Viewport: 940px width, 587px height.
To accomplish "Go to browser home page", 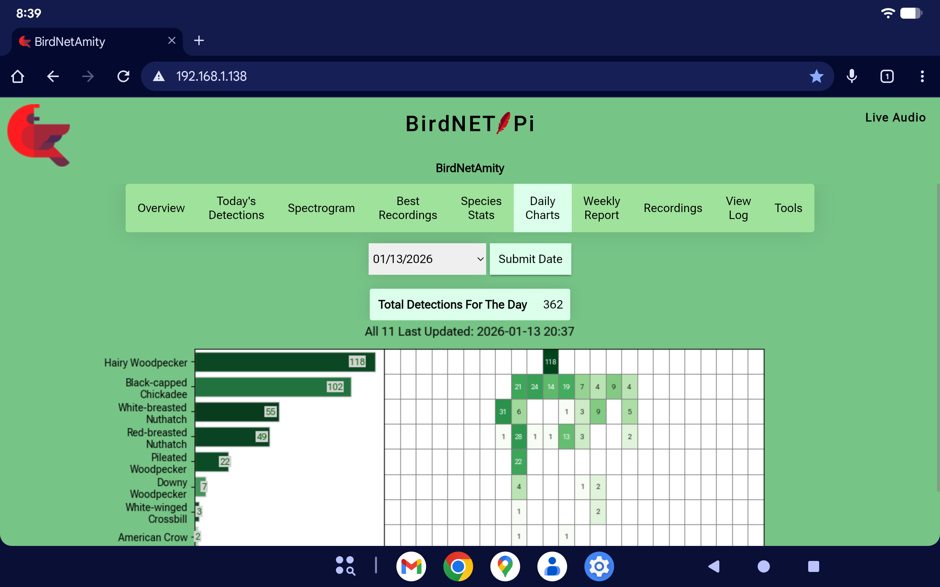I will point(18,76).
